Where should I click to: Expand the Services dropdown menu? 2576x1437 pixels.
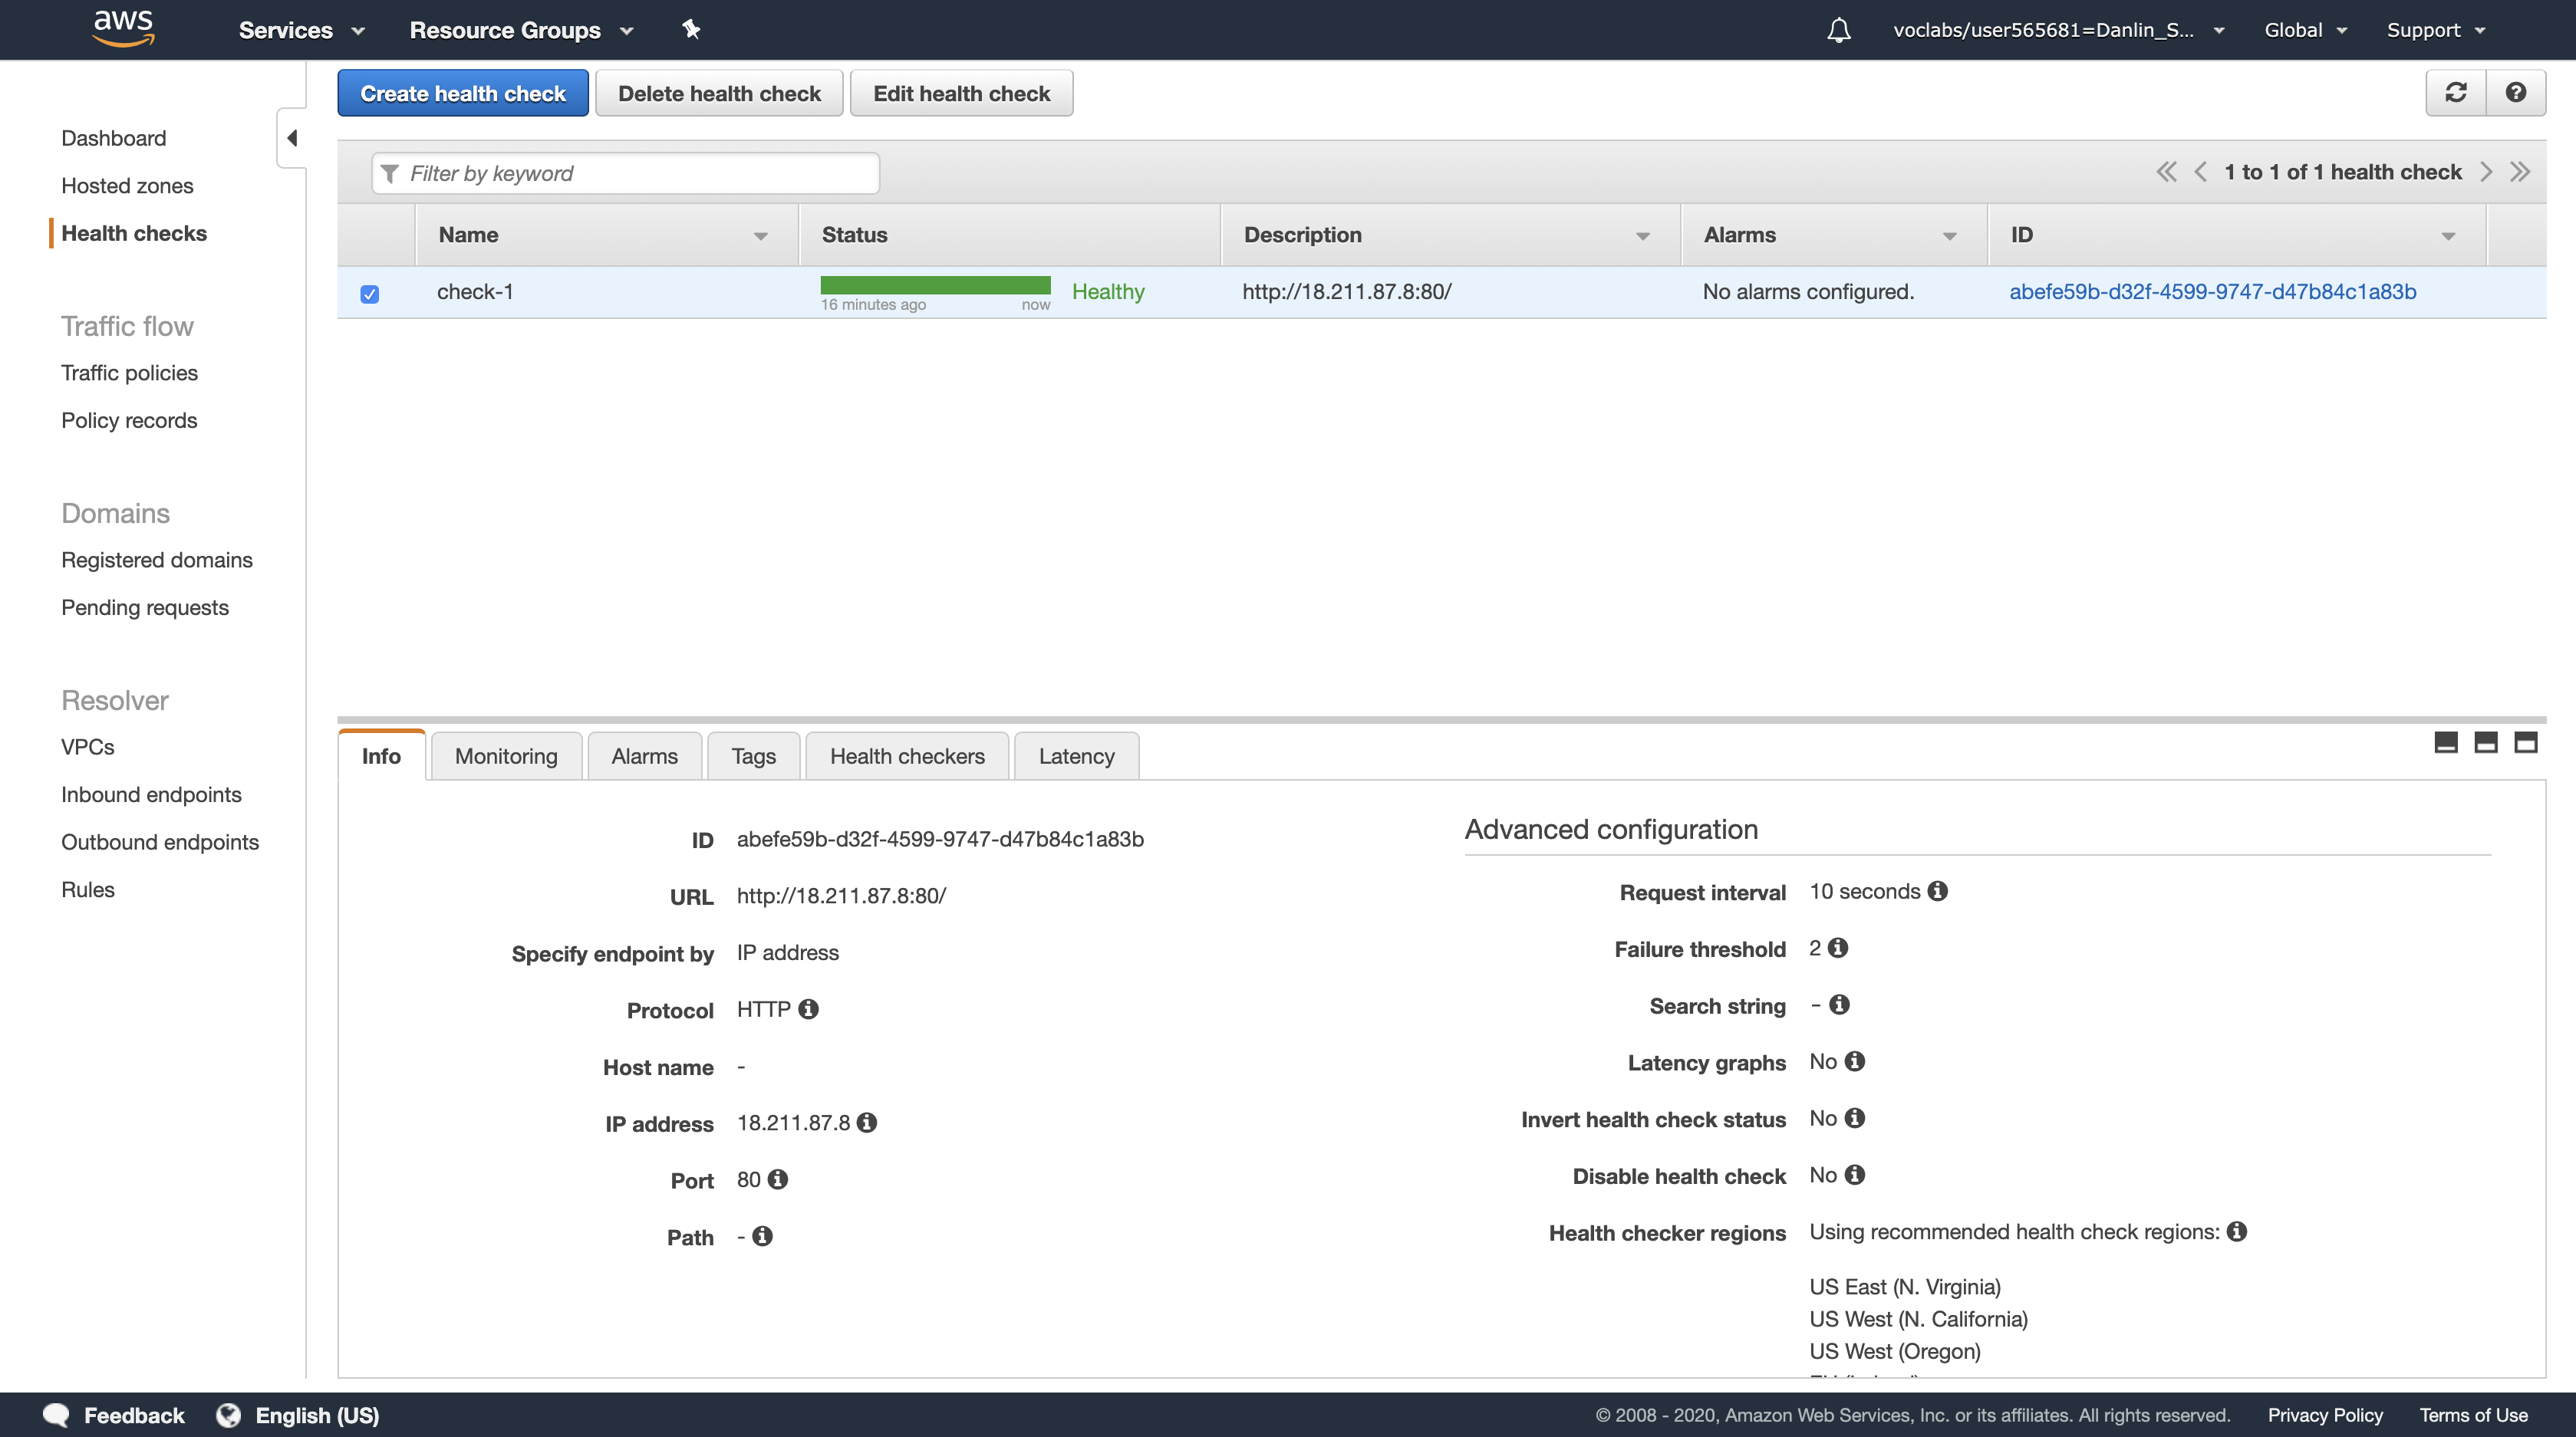tap(301, 30)
